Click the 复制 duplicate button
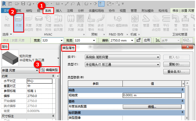Image resolution: width=196 pixels, height=121 pixels. [176, 64]
